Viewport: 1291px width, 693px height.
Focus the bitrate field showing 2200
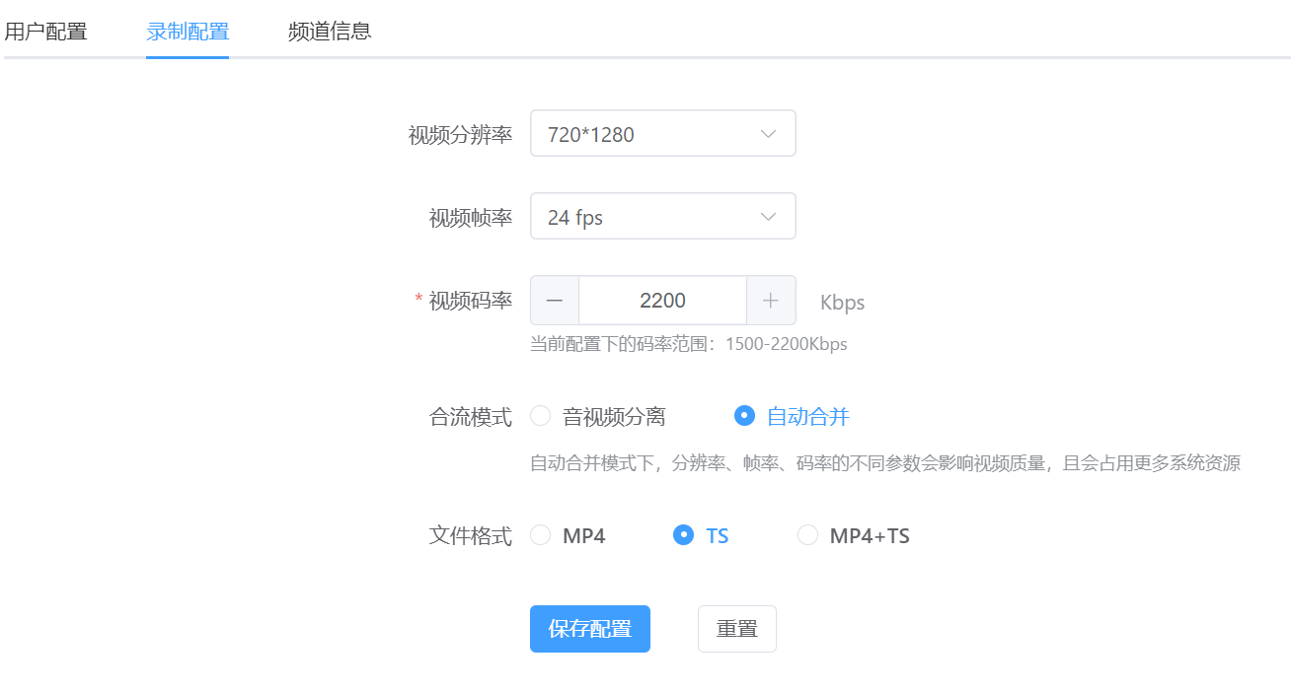662,301
